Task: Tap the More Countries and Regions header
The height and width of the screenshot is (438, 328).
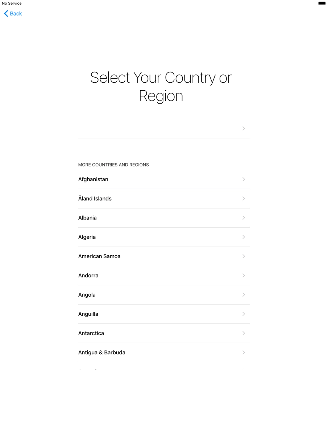Action: coord(113,165)
